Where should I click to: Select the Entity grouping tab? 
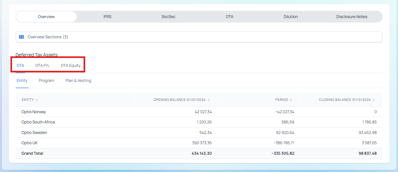(x=22, y=80)
